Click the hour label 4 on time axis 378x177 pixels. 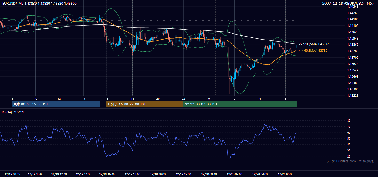[x=260, y=99]
